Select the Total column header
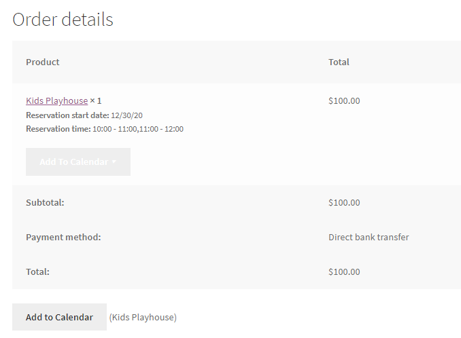 (x=339, y=62)
